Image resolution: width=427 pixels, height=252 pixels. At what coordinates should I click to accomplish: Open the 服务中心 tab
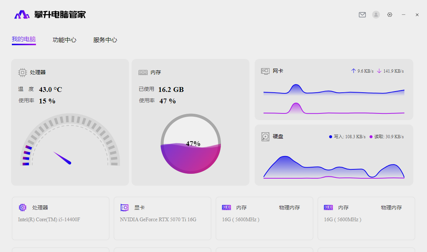point(105,40)
